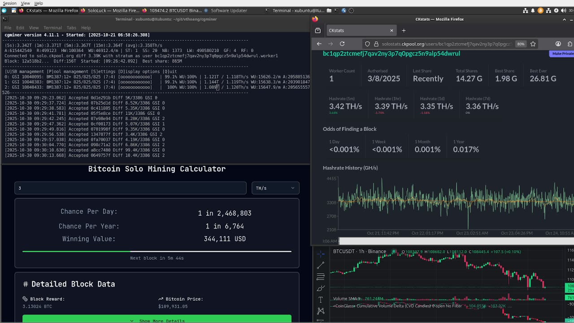Open a new tab in CKstats Firefox
Viewport: 574px width, 323px height.
(x=404, y=31)
